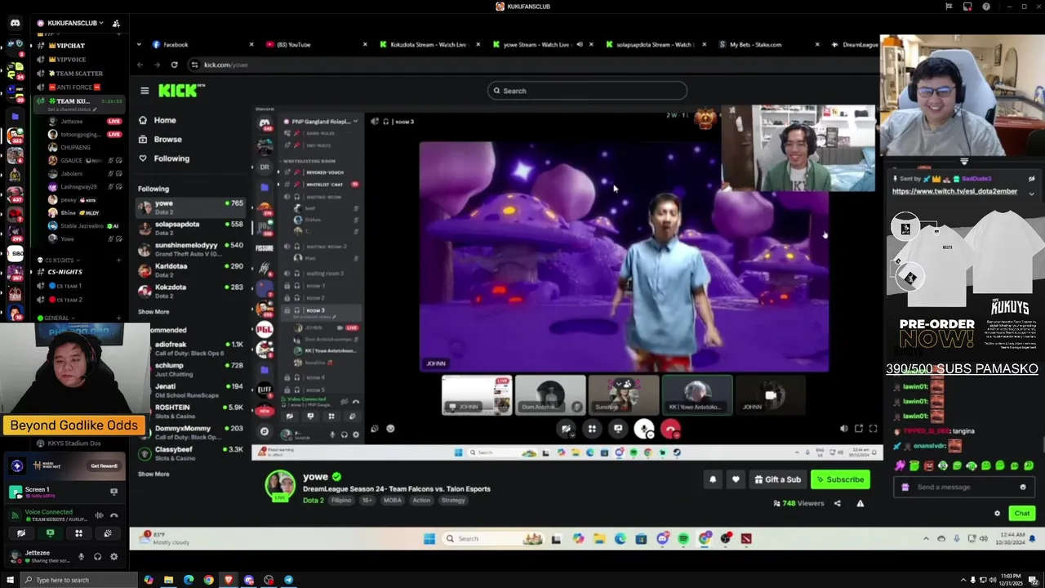The image size is (1045, 588).
Task: Show more followed channels
Action: pyautogui.click(x=153, y=312)
